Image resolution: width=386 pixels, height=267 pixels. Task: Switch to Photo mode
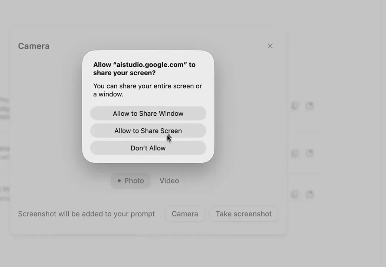[x=131, y=181]
